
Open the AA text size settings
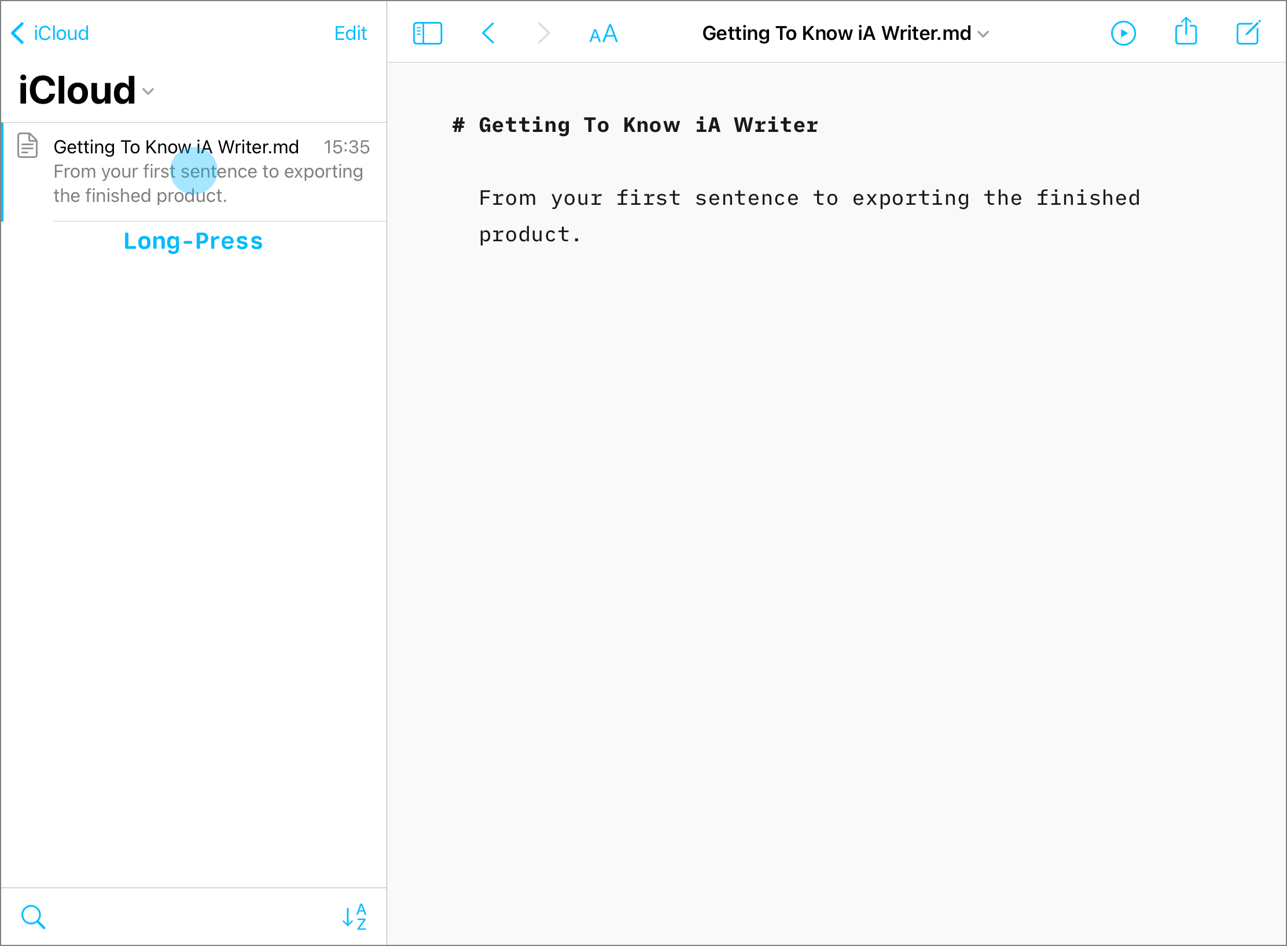[604, 34]
